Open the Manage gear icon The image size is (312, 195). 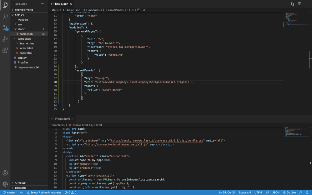(x=5, y=184)
